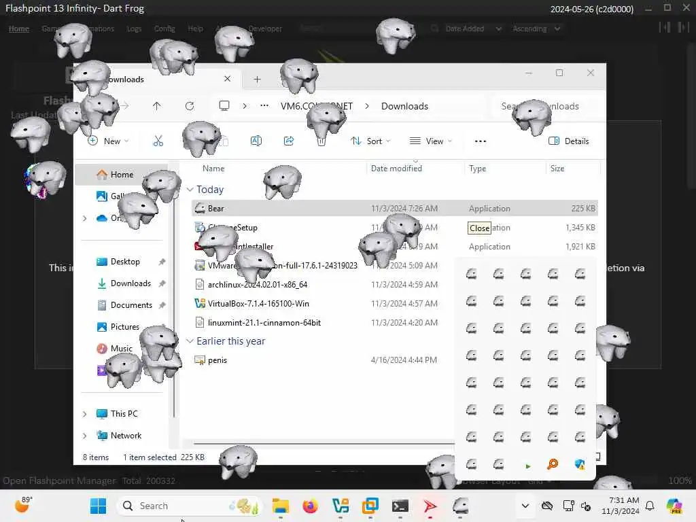696x522 pixels.
Task: Click Downloads in the address breadcrumb
Action: (x=404, y=106)
